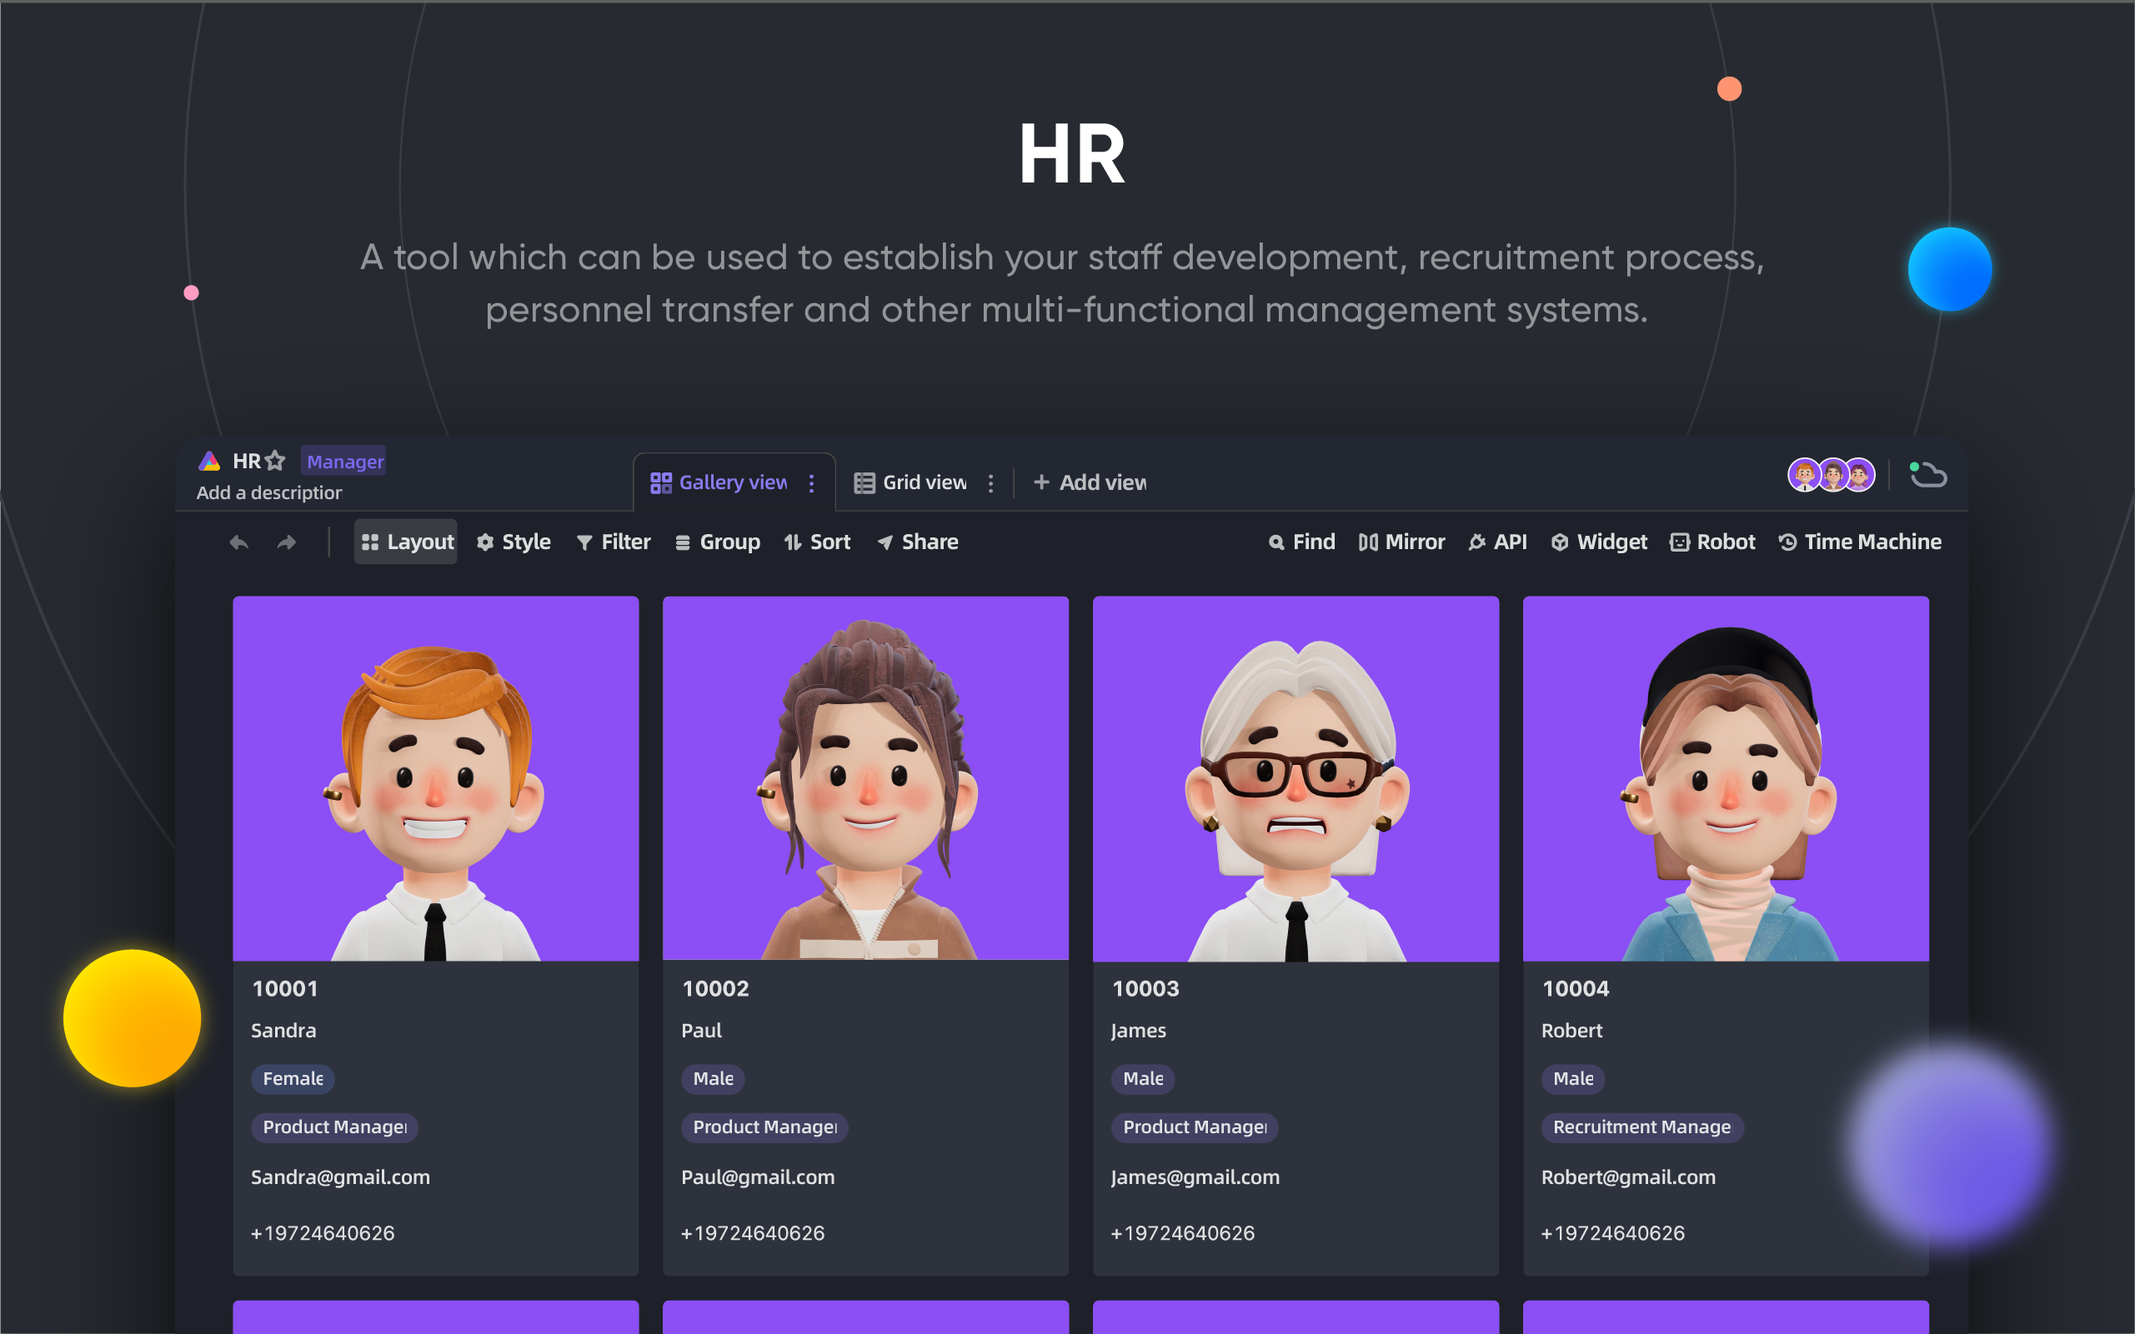The height and width of the screenshot is (1334, 2135).
Task: Open the Gallery view options menu
Action: tap(811, 482)
